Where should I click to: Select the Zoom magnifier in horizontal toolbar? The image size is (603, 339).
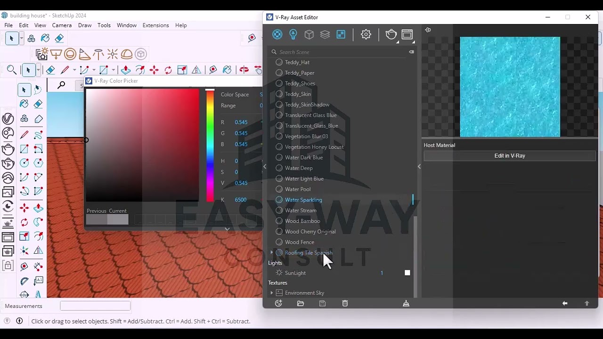click(12, 70)
